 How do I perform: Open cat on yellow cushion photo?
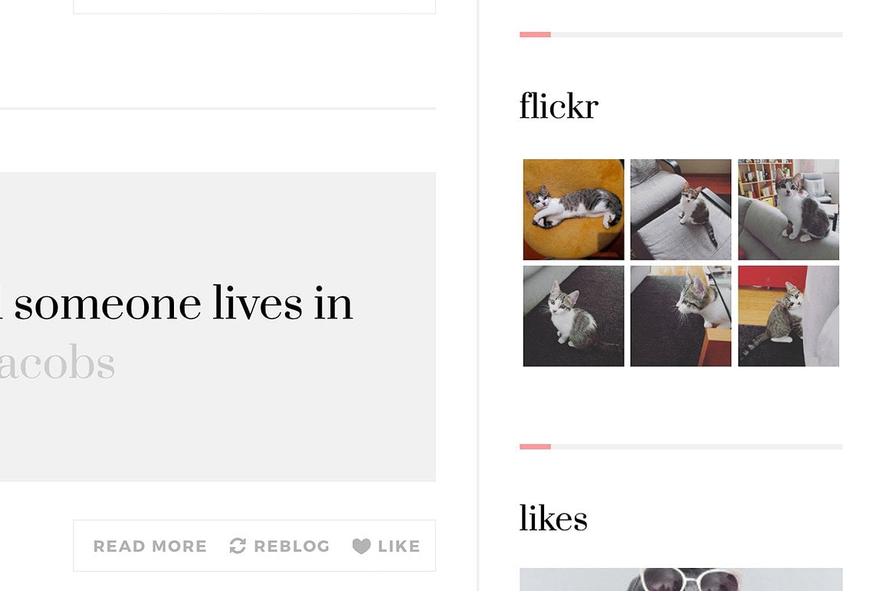pos(573,210)
